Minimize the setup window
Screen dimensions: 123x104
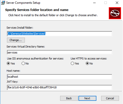[94, 3]
